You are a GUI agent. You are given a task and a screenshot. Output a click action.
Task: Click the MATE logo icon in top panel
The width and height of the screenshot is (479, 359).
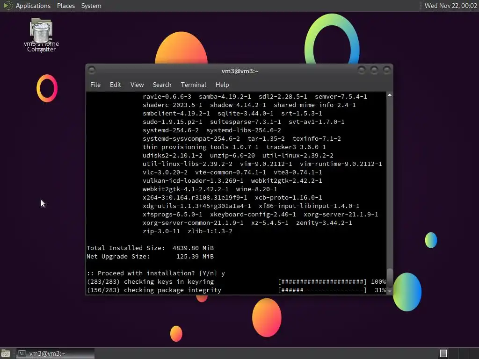(x=7, y=6)
